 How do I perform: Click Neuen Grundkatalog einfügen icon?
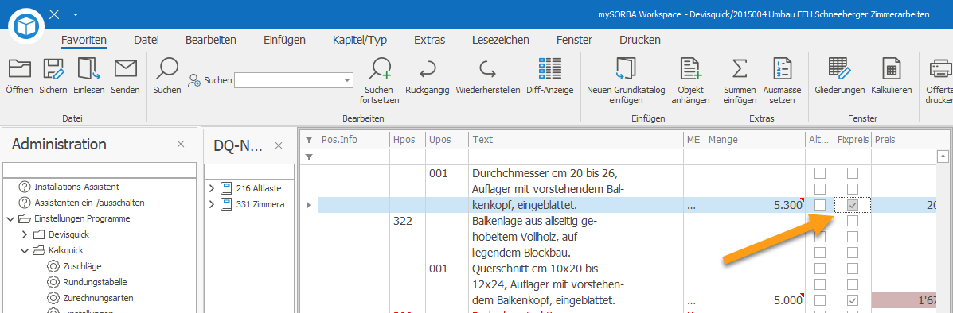pyautogui.click(x=626, y=68)
